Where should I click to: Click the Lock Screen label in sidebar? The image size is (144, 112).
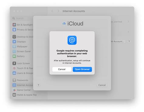click(23, 63)
